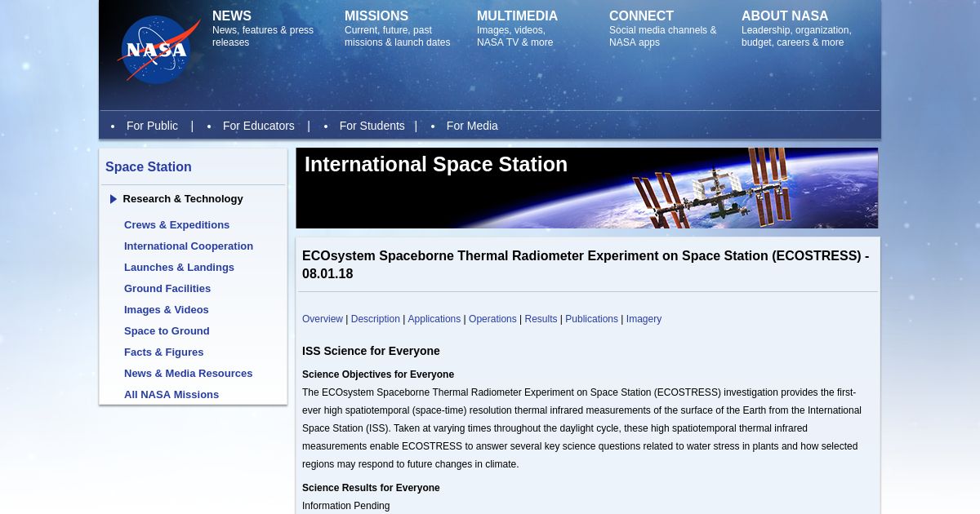Image resolution: width=980 pixels, height=514 pixels.
Task: Open the ABOUT NASA menu
Action: coord(785,16)
